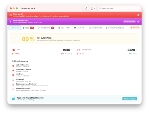Click the 'Apps sind Ihr größtes Hindernis' heading
The image size is (149, 114).
point(30,98)
